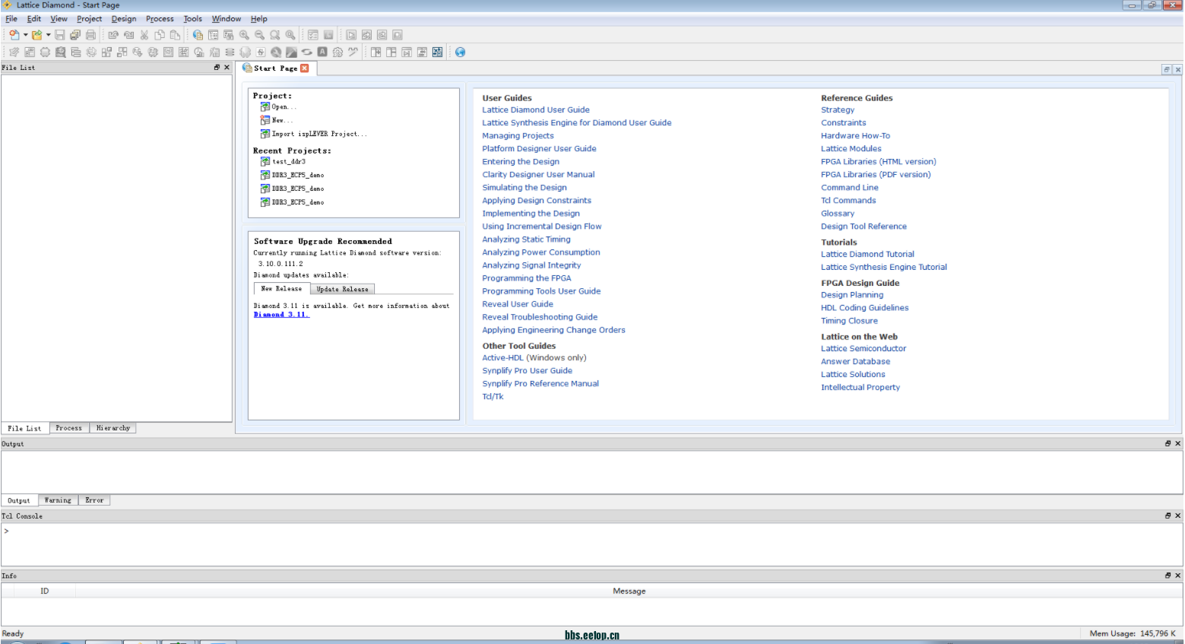Click the globe icon in second toolbar
The image size is (1185, 644).
tap(460, 52)
